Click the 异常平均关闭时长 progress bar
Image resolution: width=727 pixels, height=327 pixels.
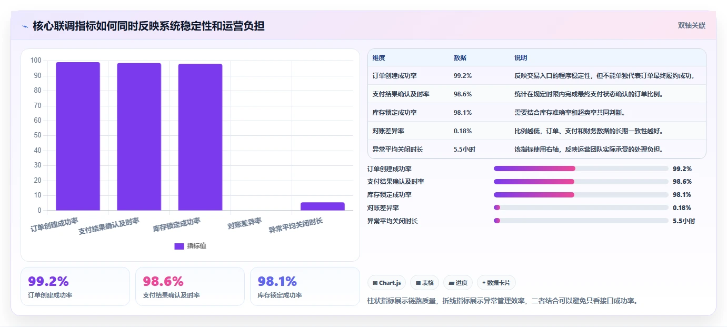coord(581,221)
